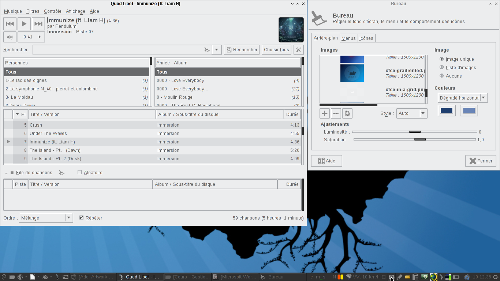Click the Aide button in Bureau window
The height and width of the screenshot is (281, 500).
[x=327, y=161]
